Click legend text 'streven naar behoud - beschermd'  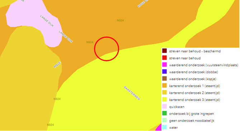(195, 51)
